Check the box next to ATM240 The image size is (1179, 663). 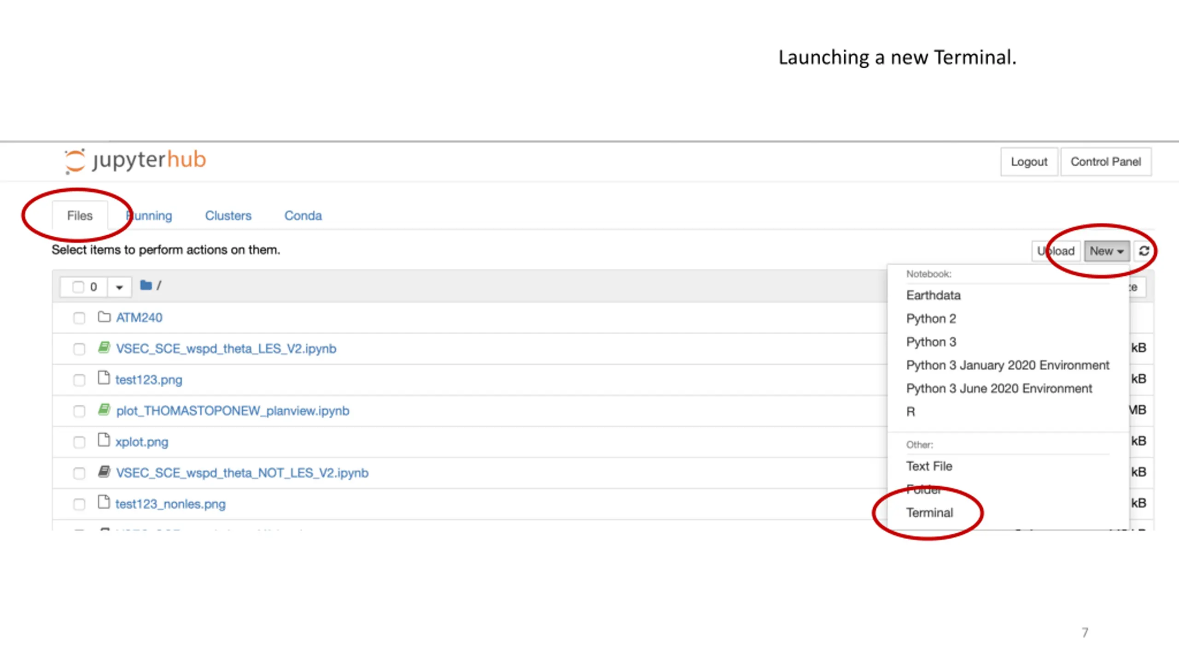[79, 318]
